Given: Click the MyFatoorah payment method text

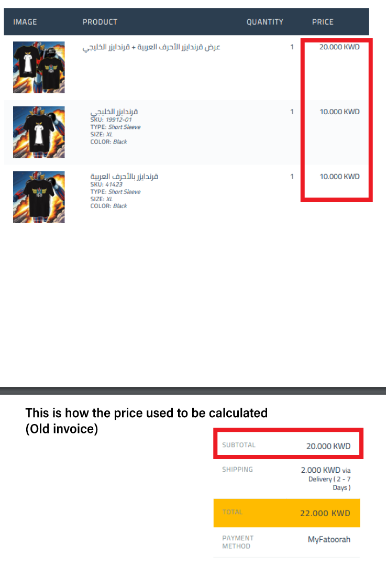Looking at the screenshot, I should [329, 540].
